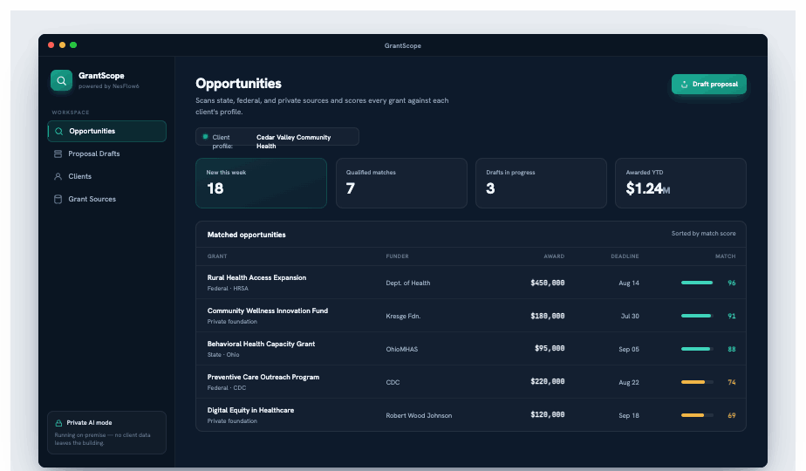Click the OhioMHAS funder cell
Image resolution: width=806 pixels, height=471 pixels.
point(402,349)
